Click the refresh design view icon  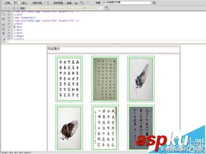pos(87,2)
